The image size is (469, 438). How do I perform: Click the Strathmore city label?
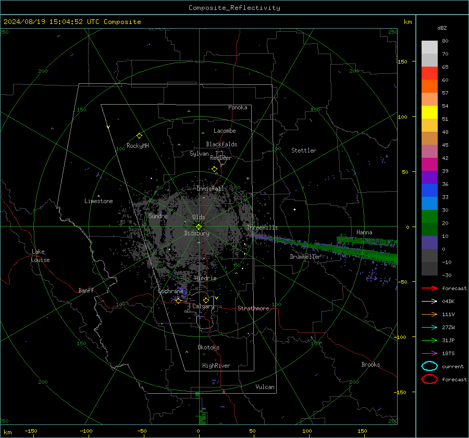coord(253,308)
